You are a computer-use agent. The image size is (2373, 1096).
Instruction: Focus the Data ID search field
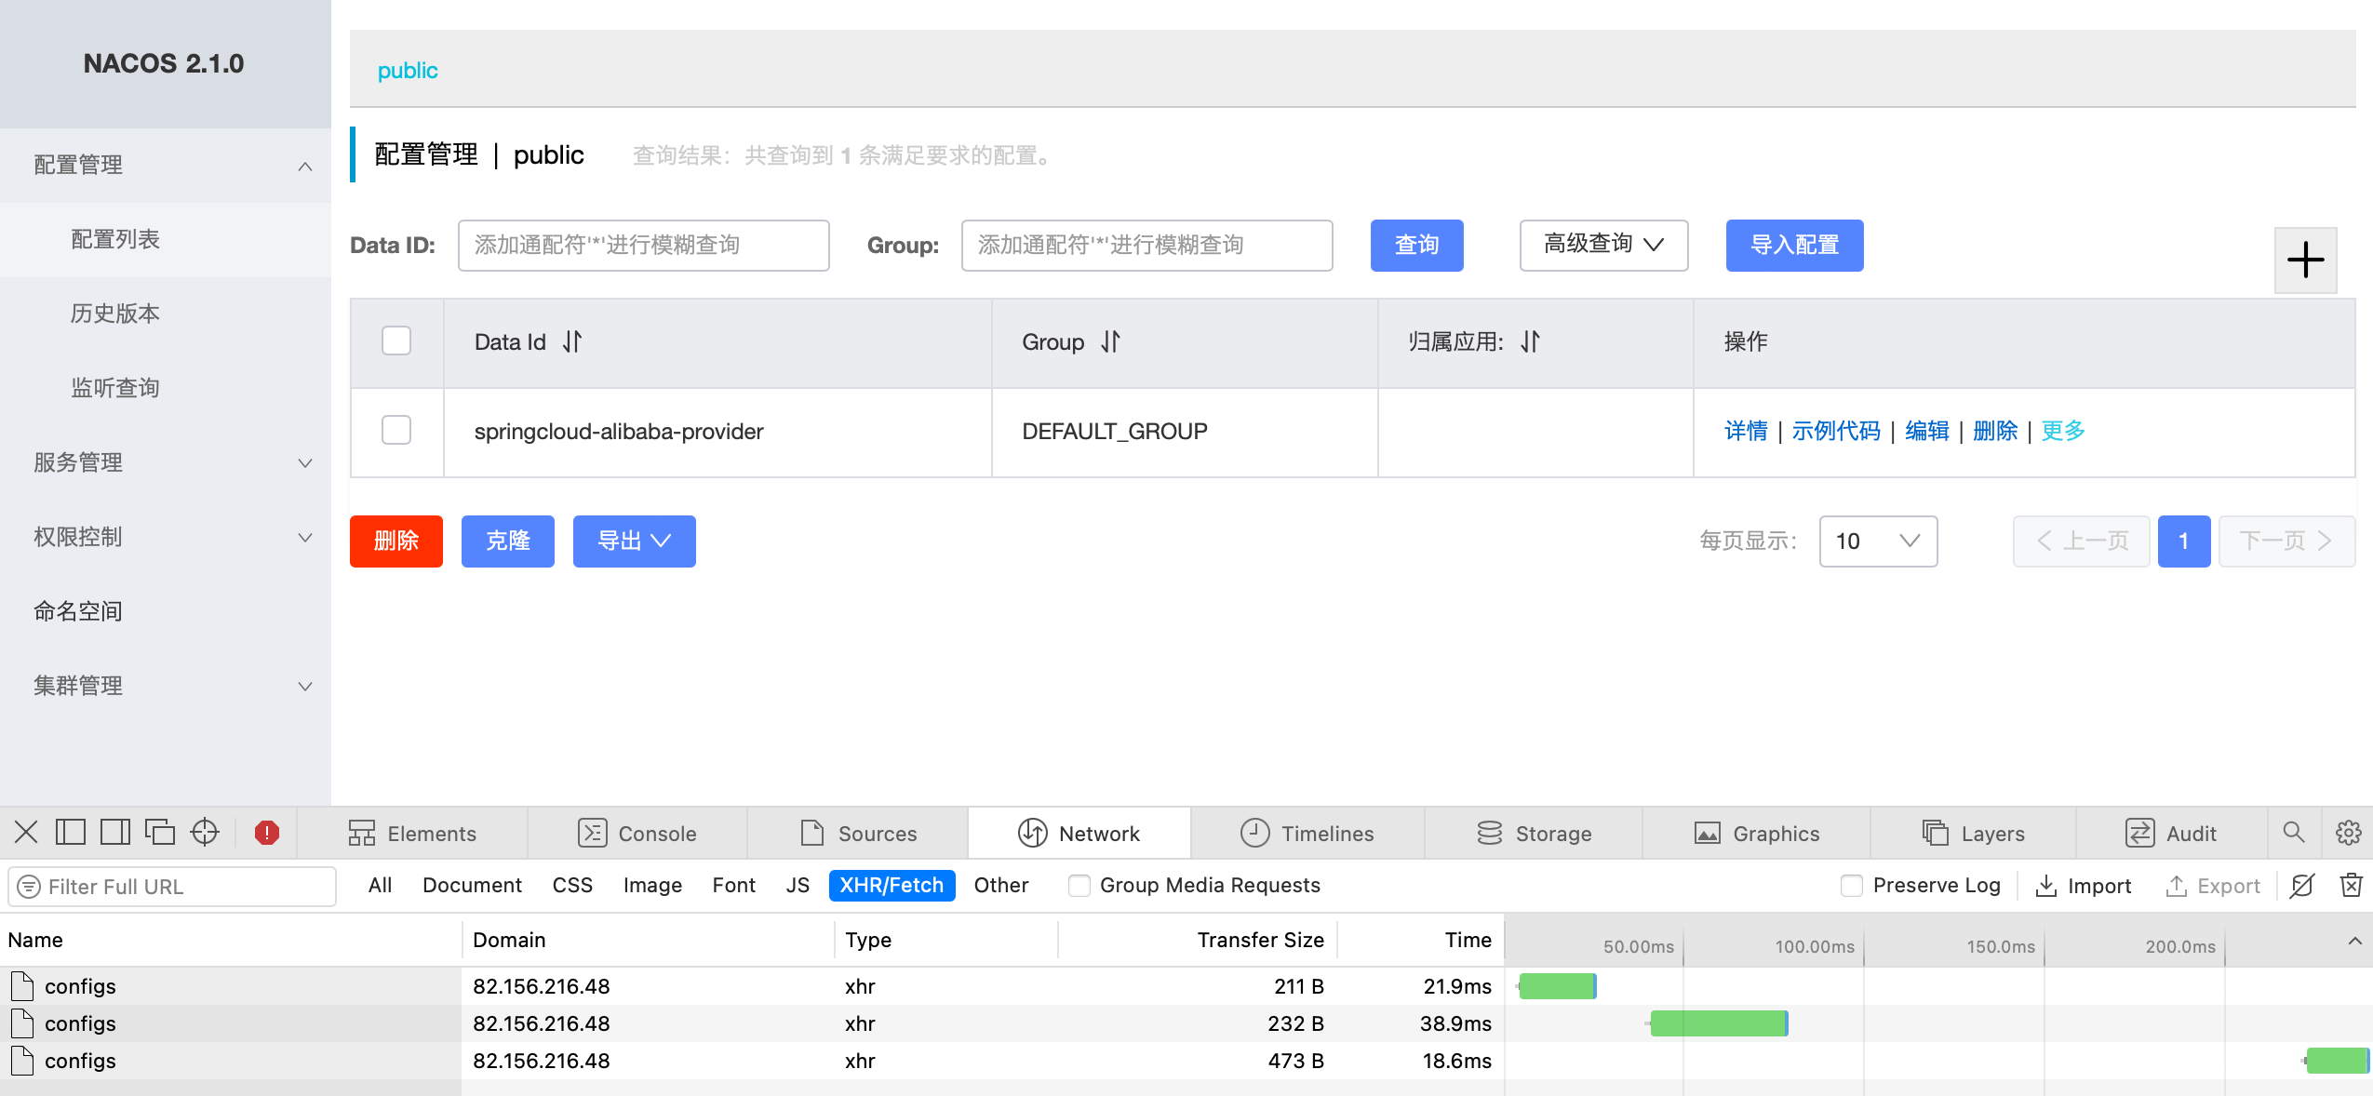[x=643, y=245]
